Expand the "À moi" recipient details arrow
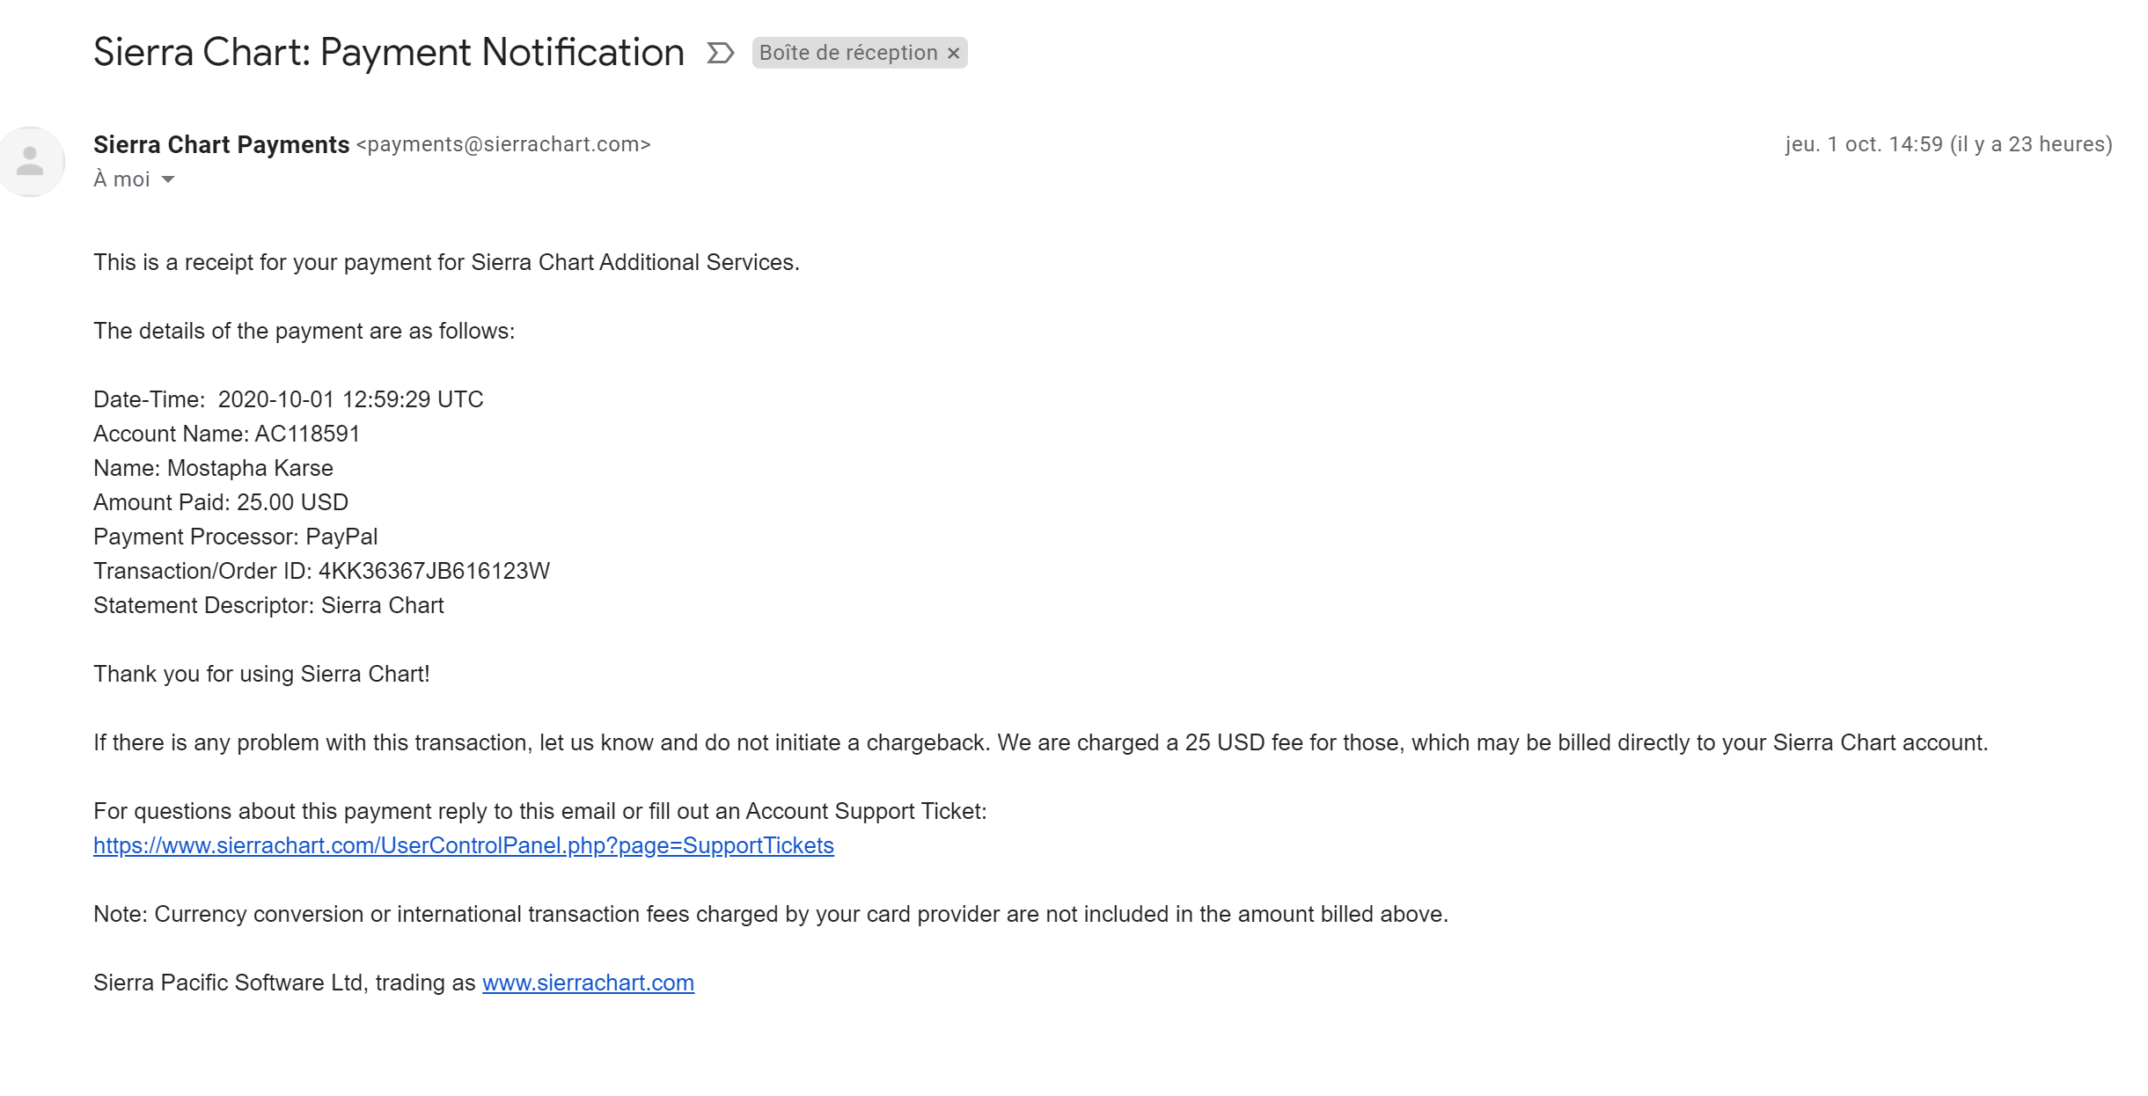The height and width of the screenshot is (1096, 2148). pyautogui.click(x=168, y=179)
